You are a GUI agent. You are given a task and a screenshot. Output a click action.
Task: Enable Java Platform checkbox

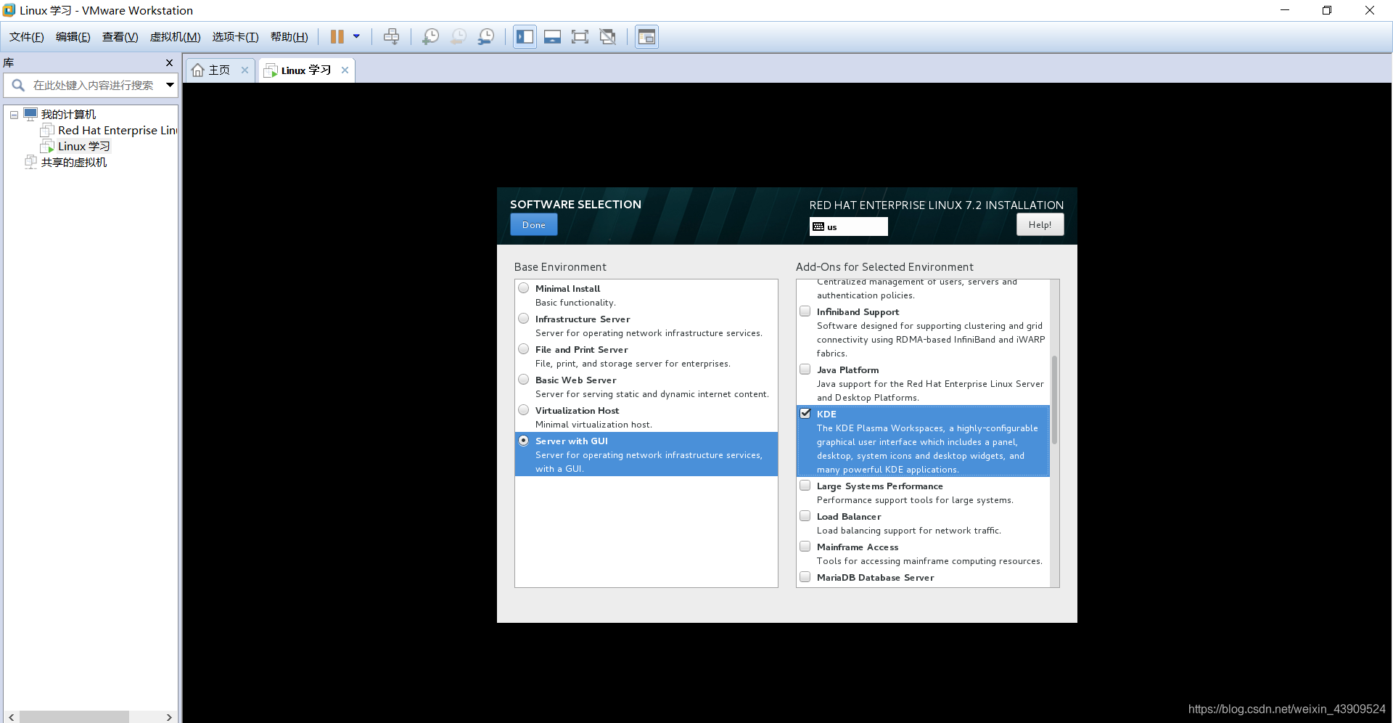tap(805, 369)
